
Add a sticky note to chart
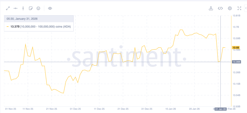31,8
